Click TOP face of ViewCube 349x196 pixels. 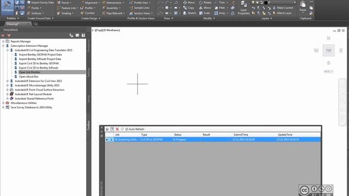328,51
